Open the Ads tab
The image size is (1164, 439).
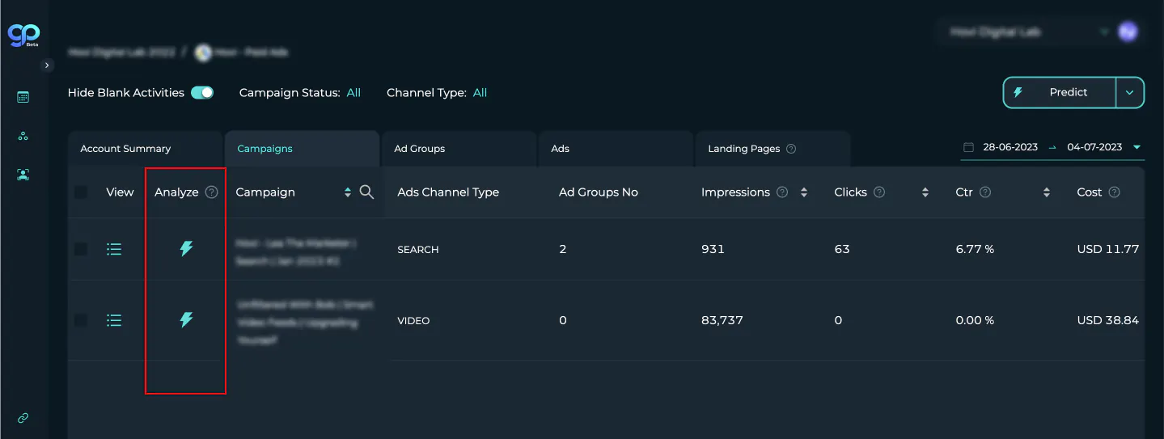(x=616, y=149)
